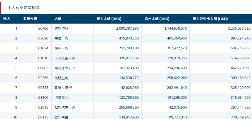
Task: Click total amount 389,160,843
Action: pos(241,78)
